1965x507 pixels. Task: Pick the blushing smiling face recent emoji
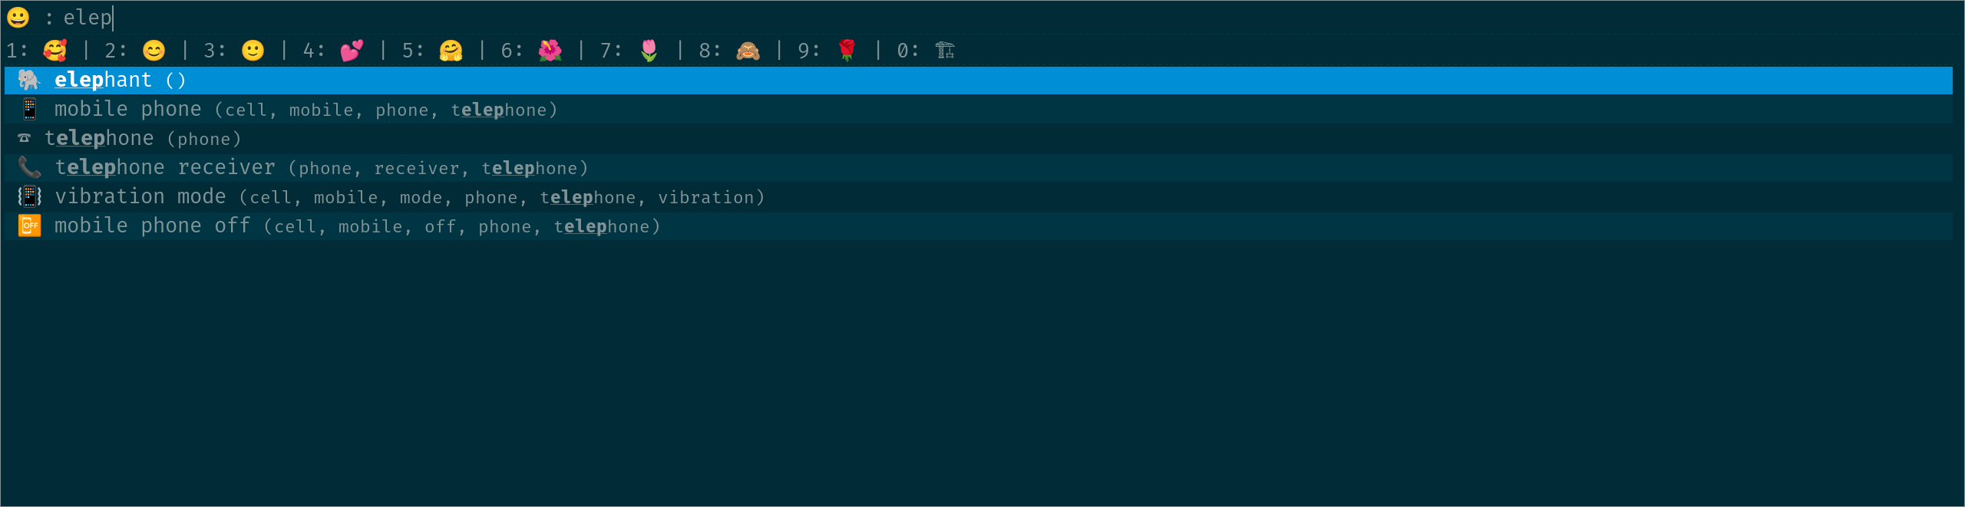(x=154, y=51)
